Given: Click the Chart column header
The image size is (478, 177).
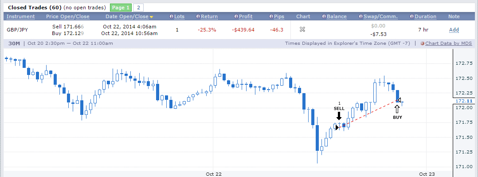Looking at the screenshot, I should (x=303, y=16).
